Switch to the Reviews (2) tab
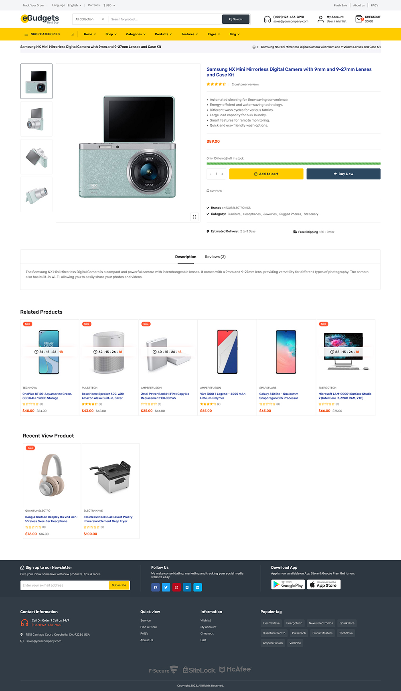The width and height of the screenshot is (401, 691). click(215, 257)
